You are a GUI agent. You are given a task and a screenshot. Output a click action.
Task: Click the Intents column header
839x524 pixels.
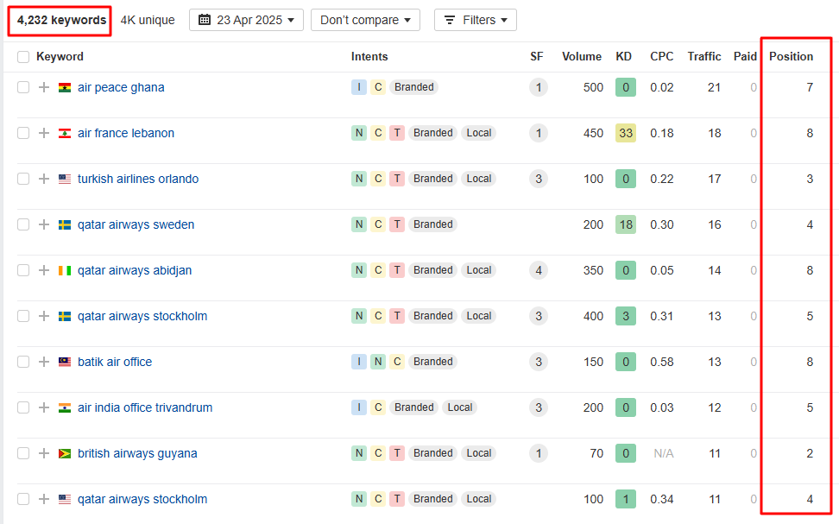(x=369, y=57)
